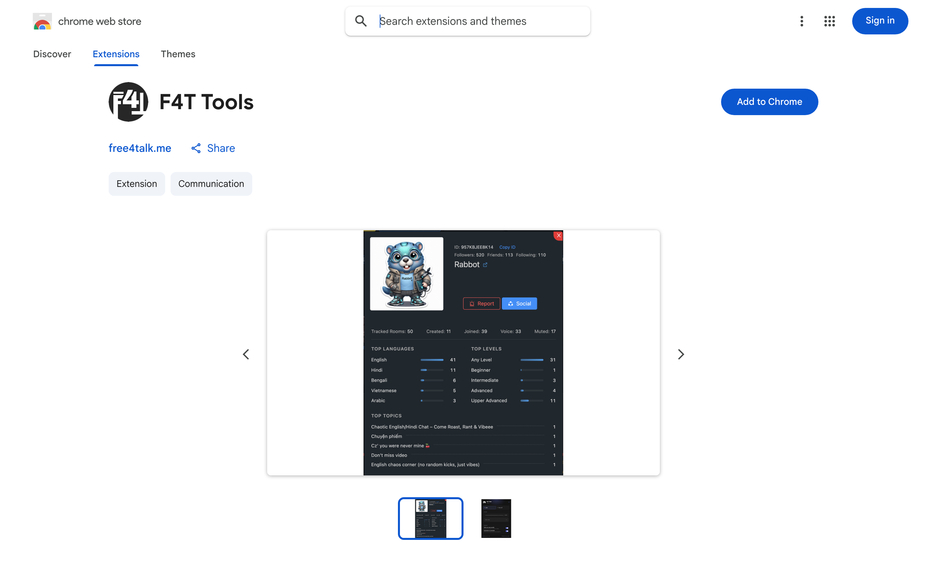Screen dimensions: 927x569
Task: Open the free4talk.me developer link
Action: [x=140, y=148]
